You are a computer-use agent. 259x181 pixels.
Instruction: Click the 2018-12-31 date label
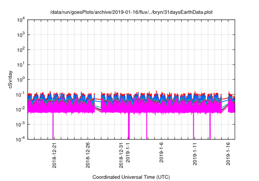121,155
